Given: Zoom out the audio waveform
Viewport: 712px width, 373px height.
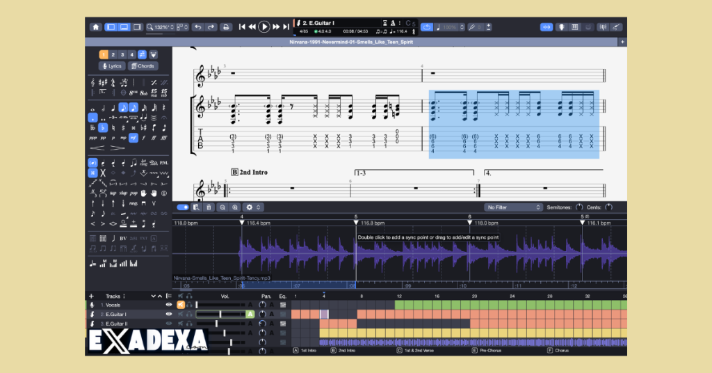Looking at the screenshot, I should 222,207.
